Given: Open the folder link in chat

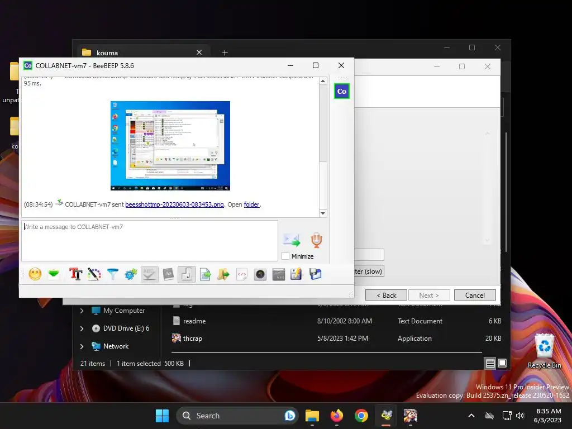Looking at the screenshot, I should 252,204.
